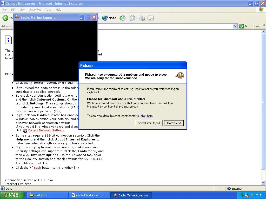
Task: Open the Favorites menu
Action: coord(35,10)
